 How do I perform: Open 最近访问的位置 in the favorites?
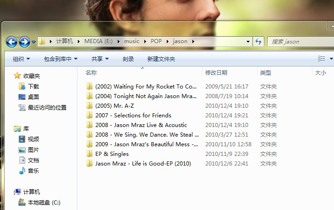[47, 107]
